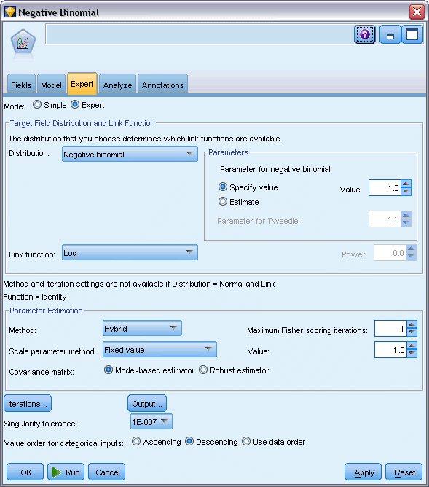Select the Simple mode radio button

37,105
